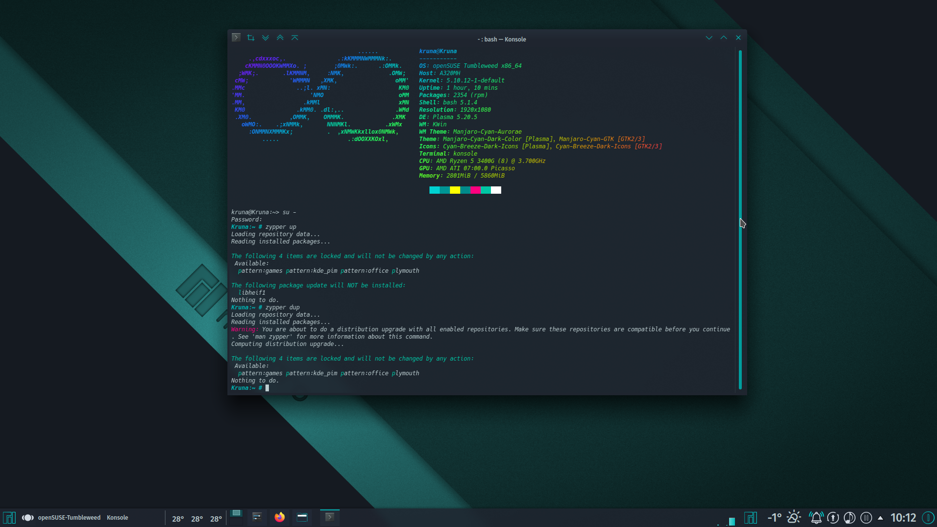Click the eye-shaped icon beside openSUSE-Tumbleweed

[x=28, y=518]
